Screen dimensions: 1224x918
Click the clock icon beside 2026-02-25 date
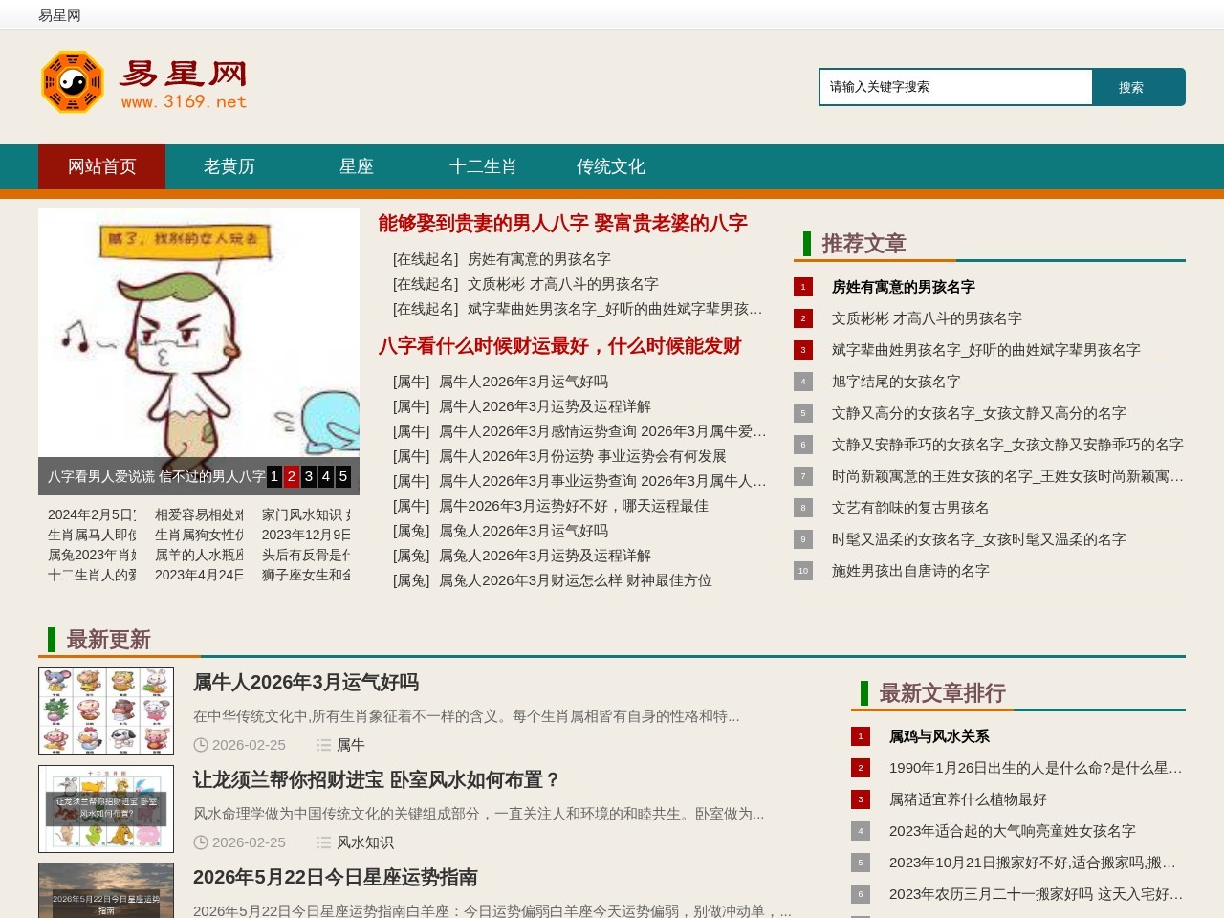click(x=202, y=745)
